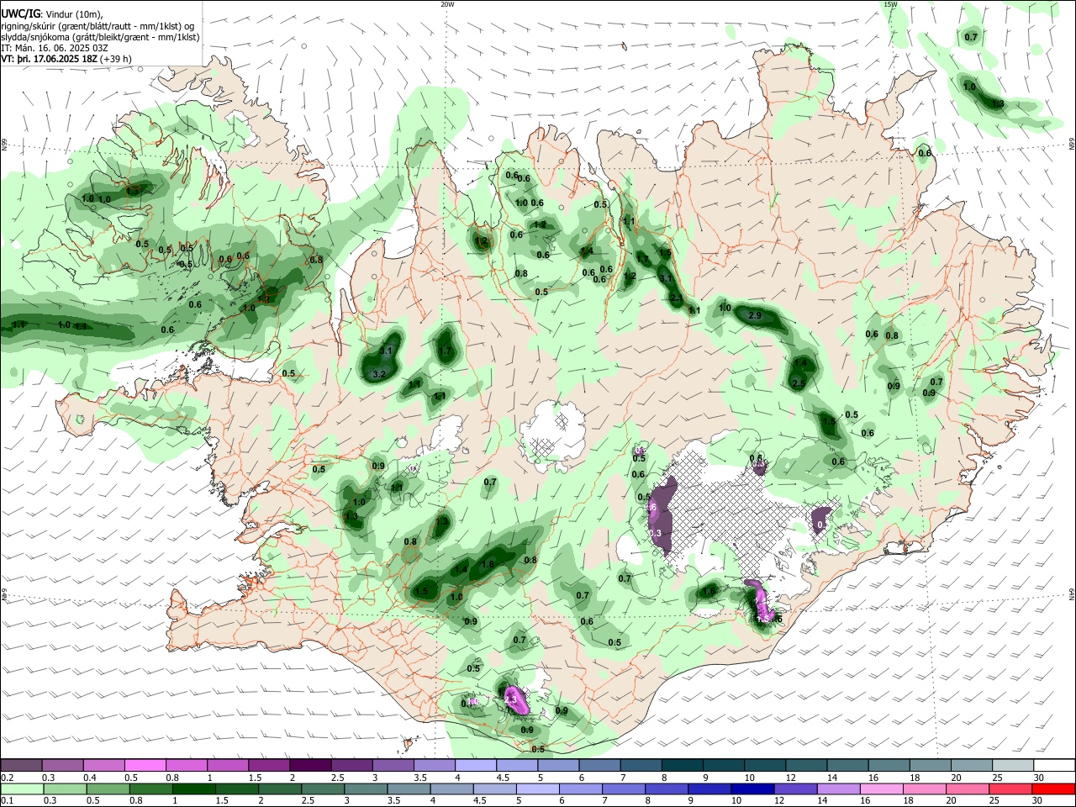The width and height of the screenshot is (1076, 807).
Task: Click the '0.2' label in the sleet legend
Action: (7, 778)
